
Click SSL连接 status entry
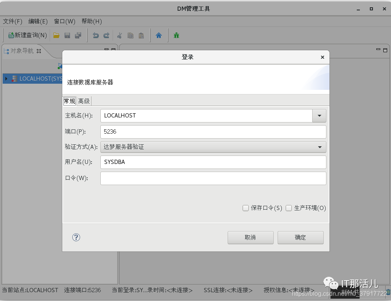(228, 290)
